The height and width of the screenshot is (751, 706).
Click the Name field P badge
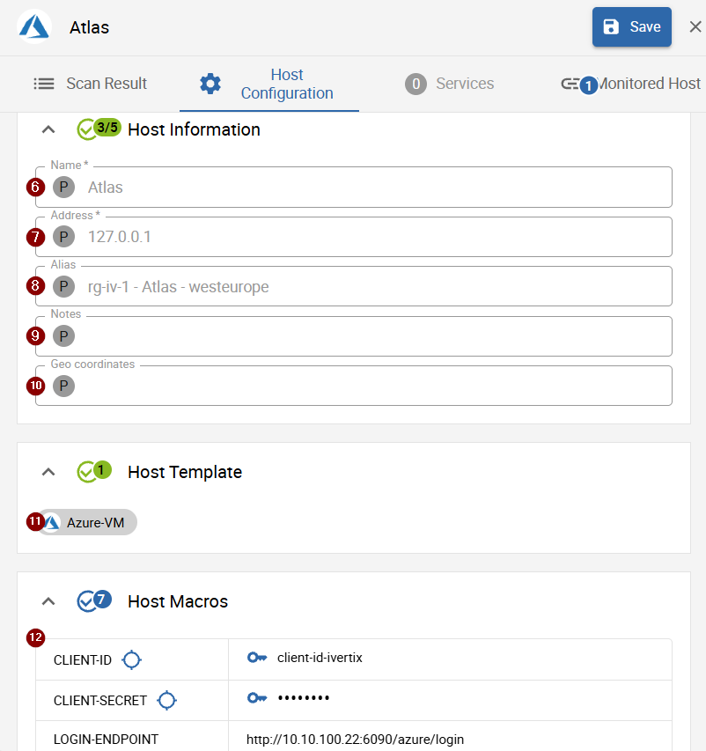(63, 187)
